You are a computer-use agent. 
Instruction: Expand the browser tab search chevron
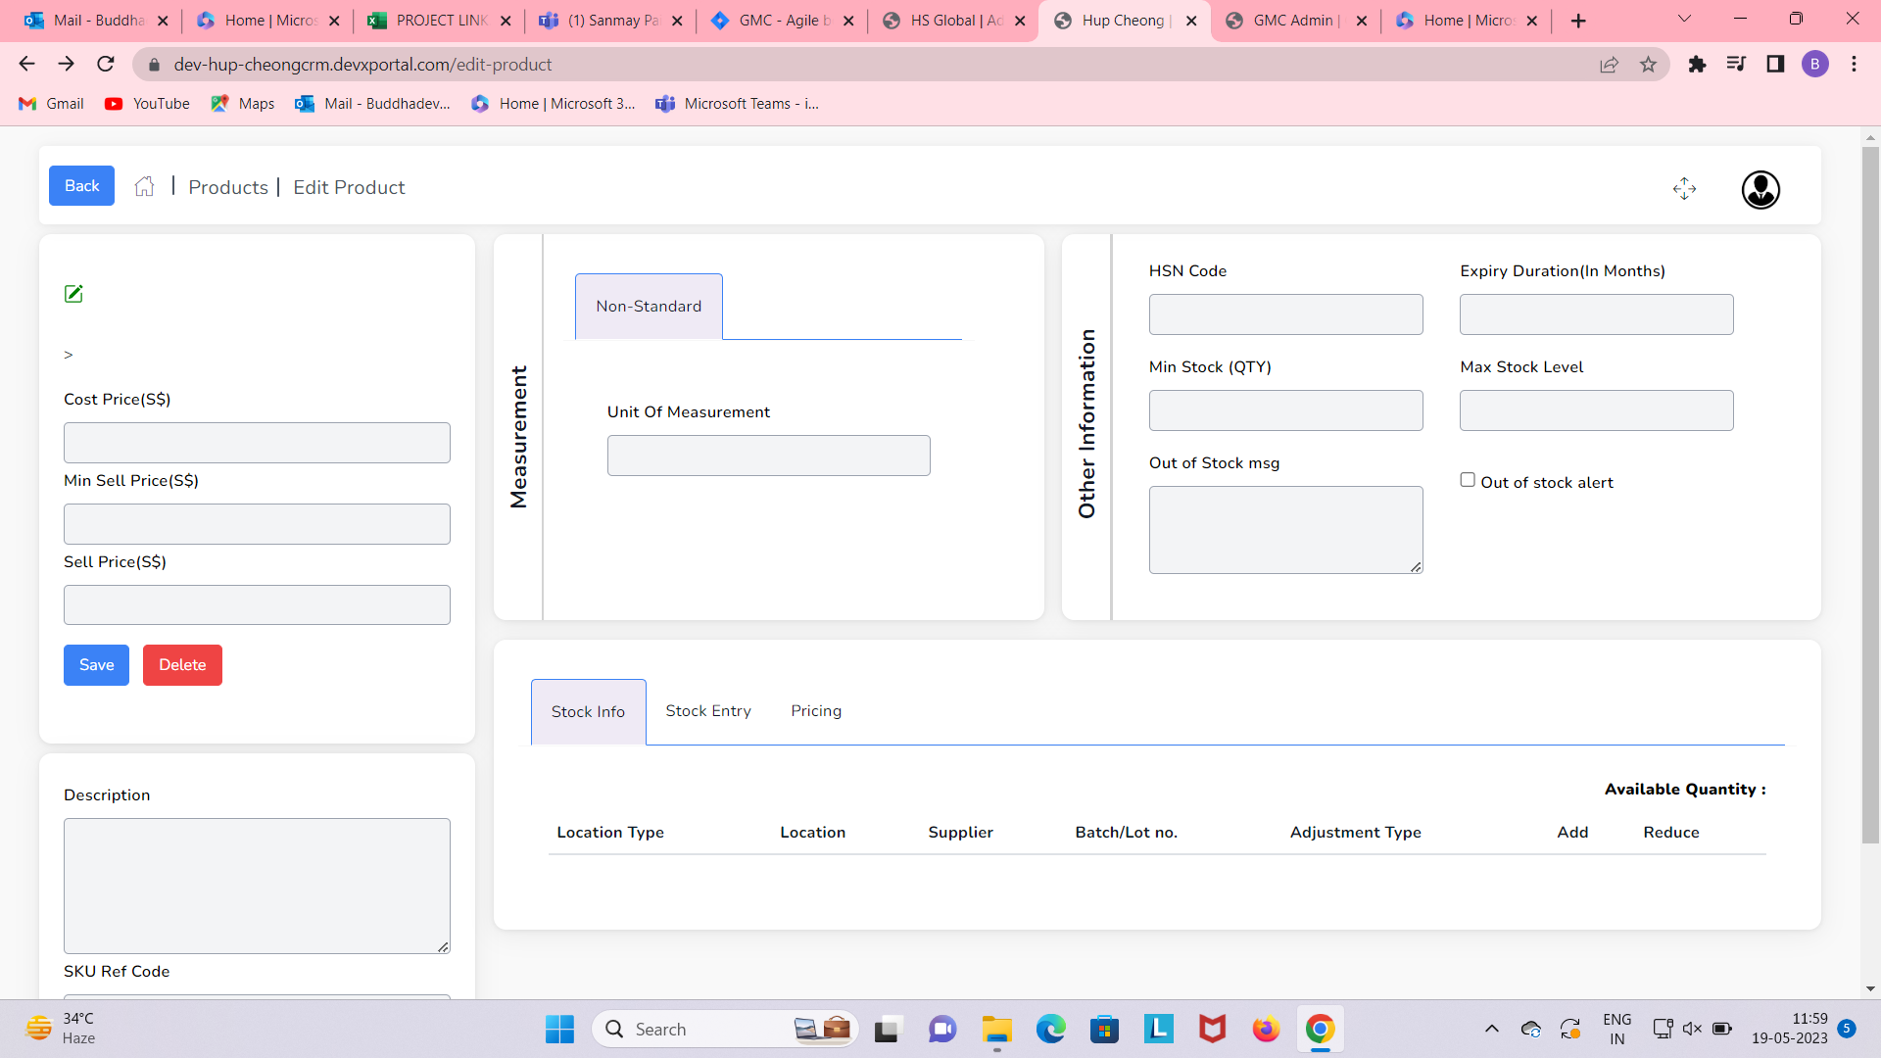coord(1684,20)
